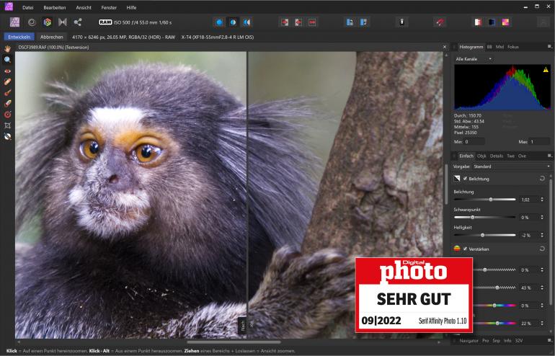555x356 pixels.
Task: Open the Einfach panel options menu
Action: (x=550, y=156)
